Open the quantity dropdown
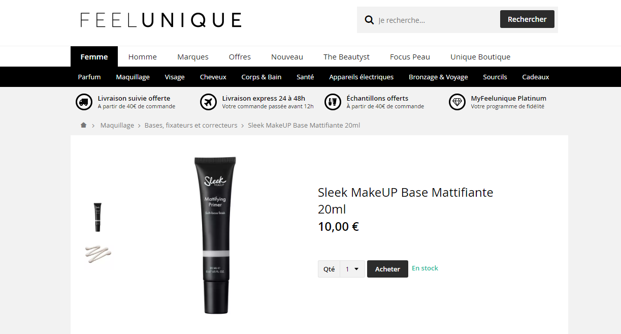This screenshot has height=334, width=621. [352, 269]
